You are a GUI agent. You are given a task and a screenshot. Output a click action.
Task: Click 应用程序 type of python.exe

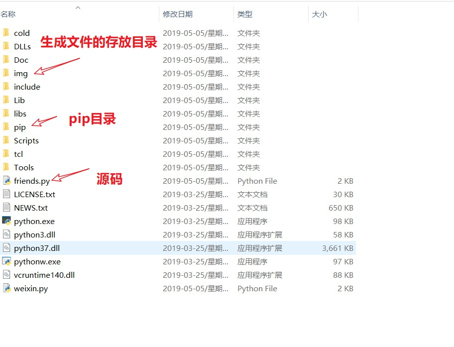coord(252,221)
